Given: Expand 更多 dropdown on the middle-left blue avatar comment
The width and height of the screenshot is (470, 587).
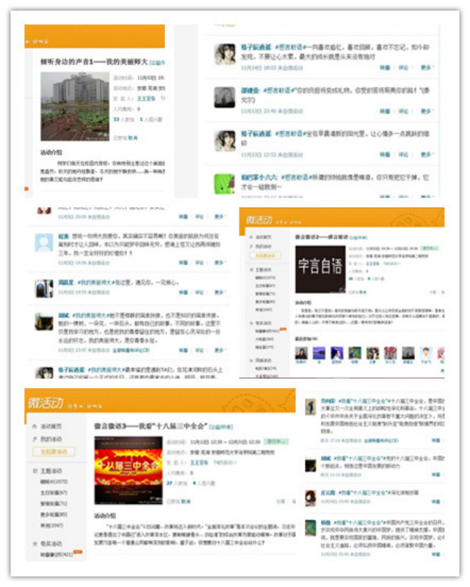Looking at the screenshot, I should (x=220, y=262).
